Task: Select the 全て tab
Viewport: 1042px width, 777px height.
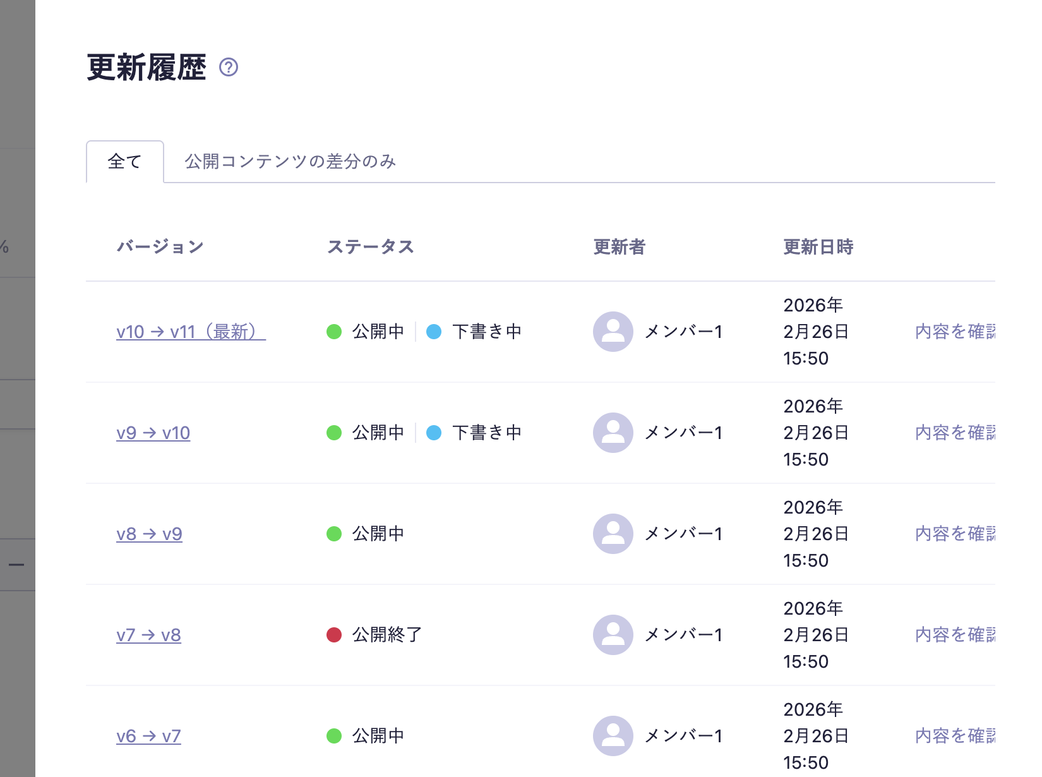Action: pos(124,162)
